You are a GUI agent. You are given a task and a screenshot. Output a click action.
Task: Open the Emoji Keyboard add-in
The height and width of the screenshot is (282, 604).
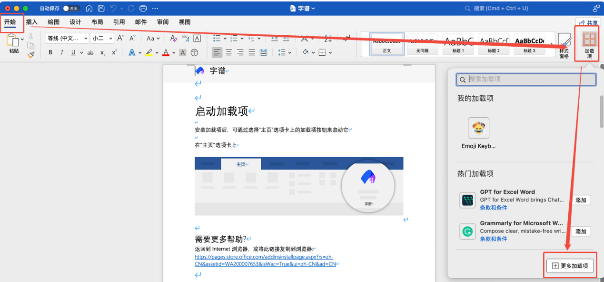coord(478,128)
